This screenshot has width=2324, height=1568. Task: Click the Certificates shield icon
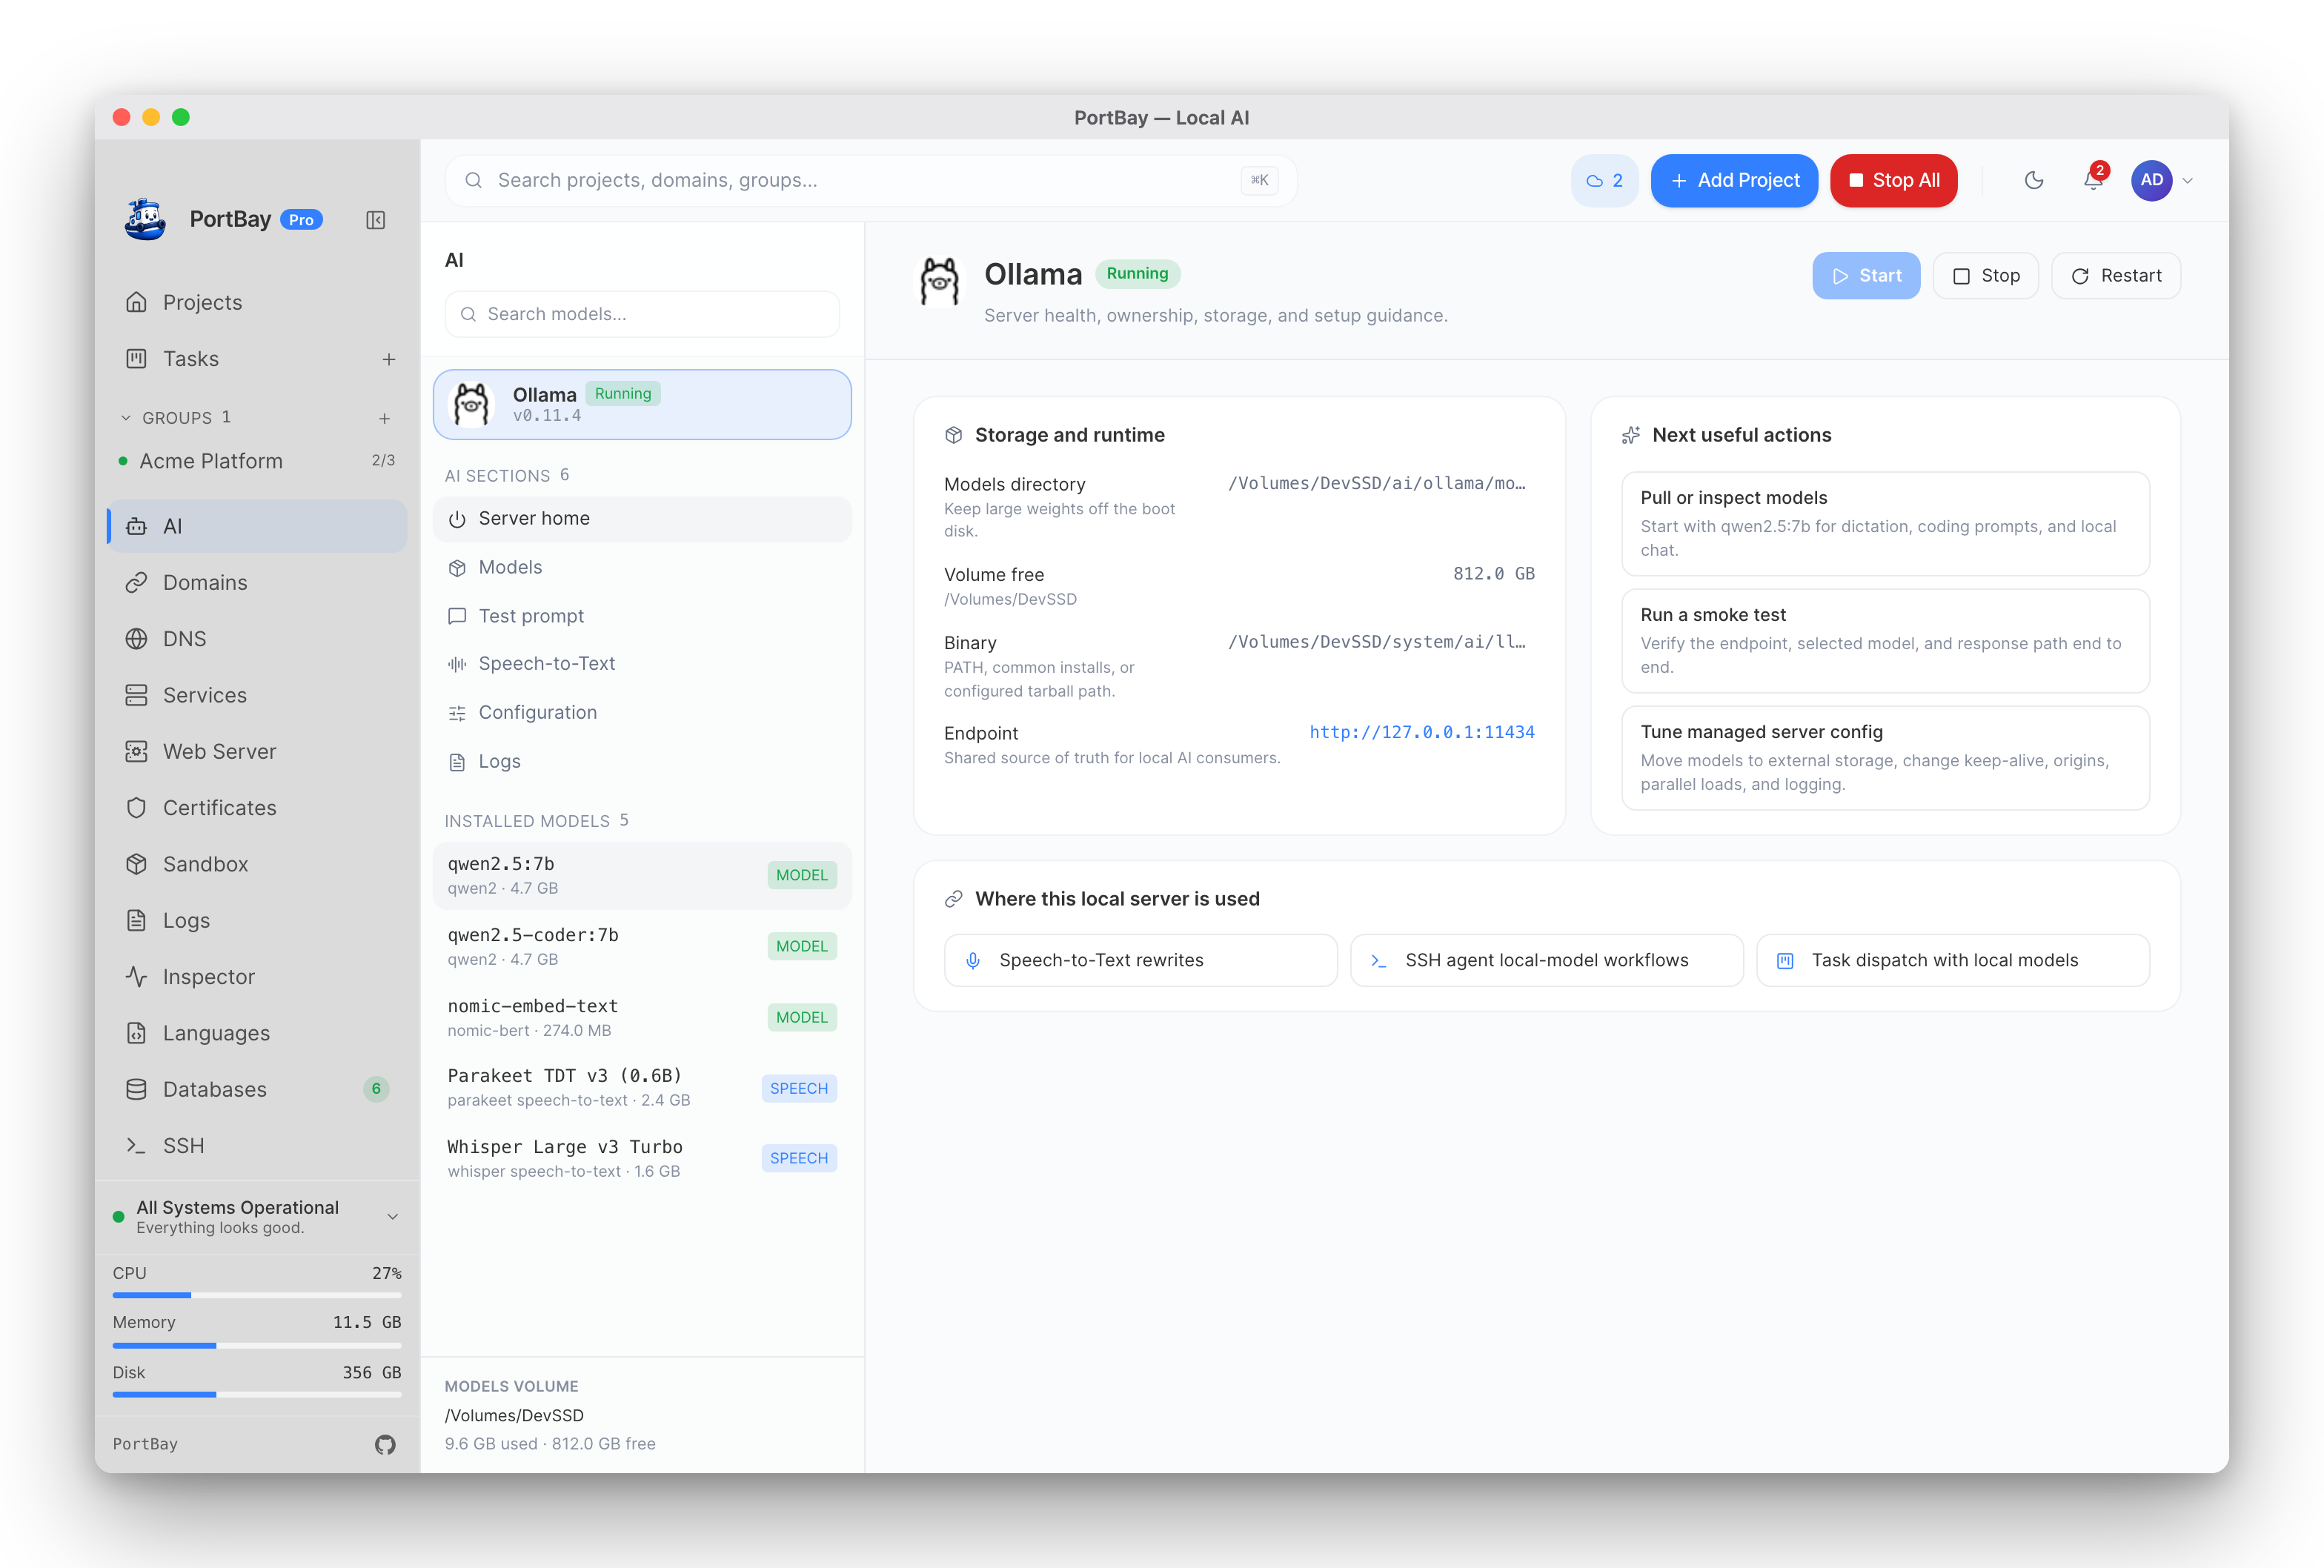pos(137,808)
